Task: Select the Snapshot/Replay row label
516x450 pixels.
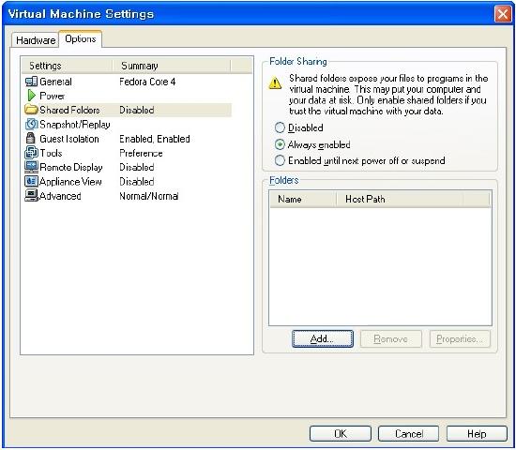Action: [x=75, y=125]
